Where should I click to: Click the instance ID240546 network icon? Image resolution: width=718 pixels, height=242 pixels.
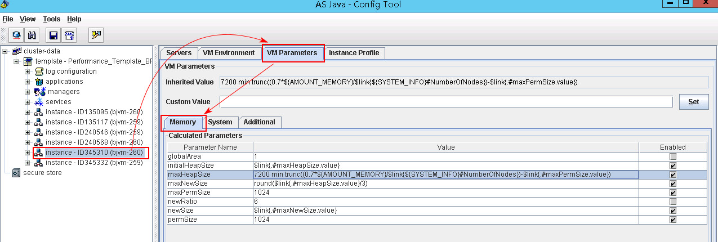pyautogui.click(x=39, y=132)
